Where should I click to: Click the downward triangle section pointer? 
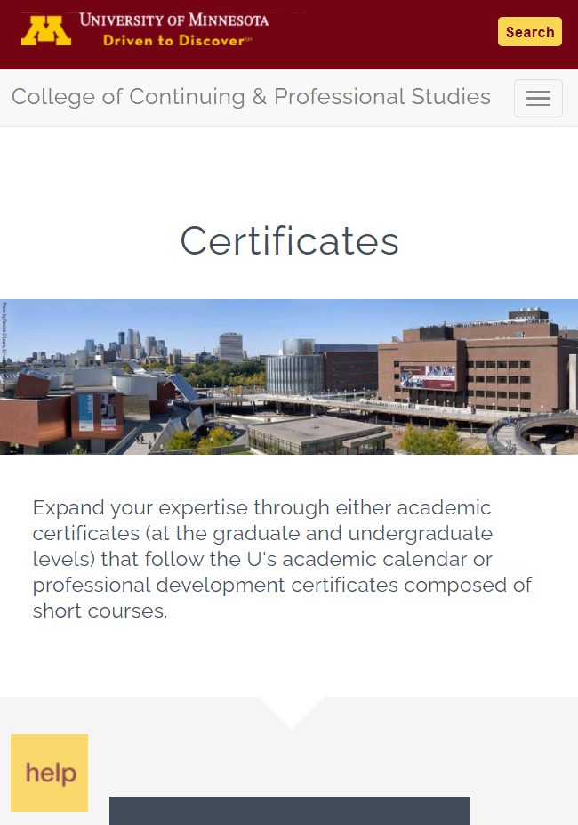(x=291, y=712)
